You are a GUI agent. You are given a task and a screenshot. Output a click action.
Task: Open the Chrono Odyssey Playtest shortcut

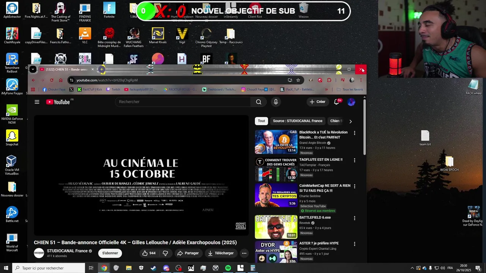click(207, 38)
